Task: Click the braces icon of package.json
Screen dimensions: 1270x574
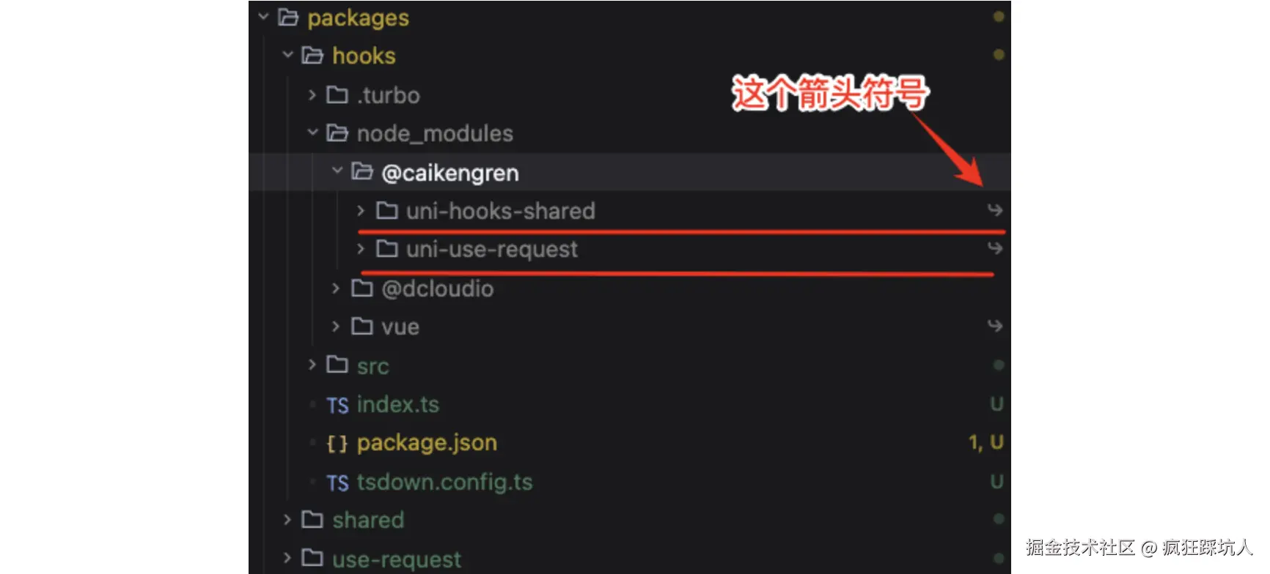Action: pos(337,444)
